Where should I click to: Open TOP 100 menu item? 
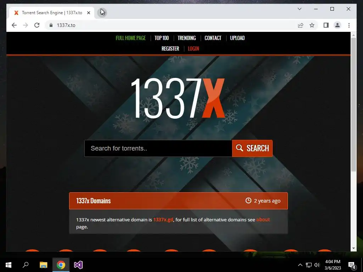pos(162,38)
